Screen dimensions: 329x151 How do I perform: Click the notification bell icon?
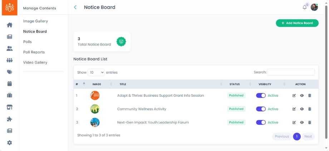coord(305,7)
